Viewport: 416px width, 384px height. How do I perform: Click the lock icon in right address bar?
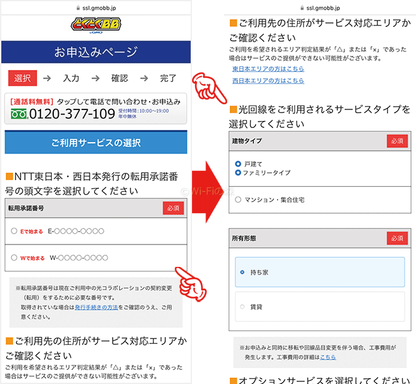pyautogui.click(x=302, y=8)
